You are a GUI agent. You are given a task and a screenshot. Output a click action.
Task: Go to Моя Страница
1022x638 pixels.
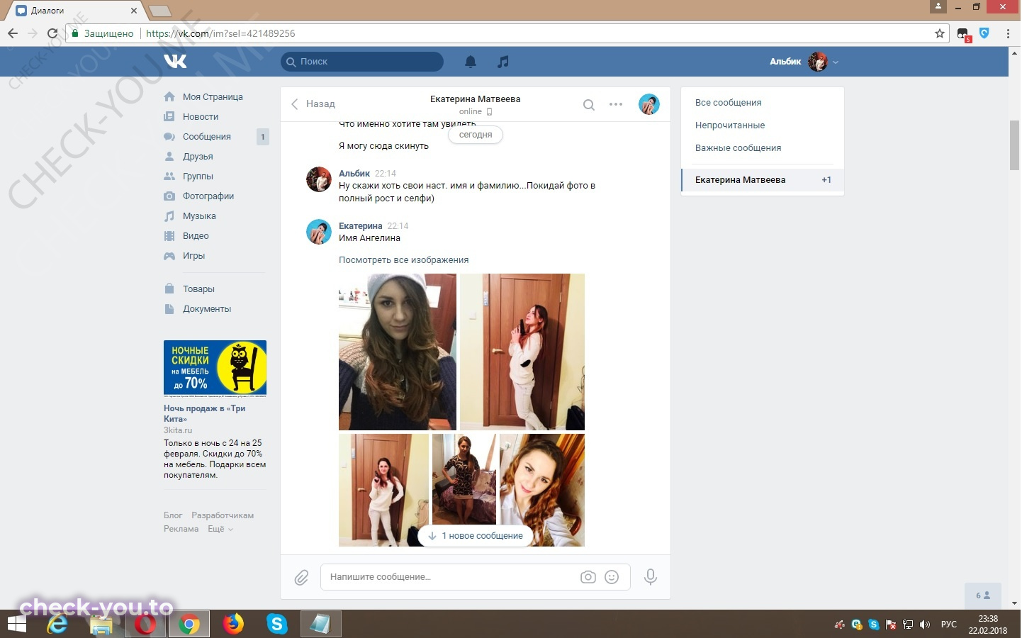(213, 97)
